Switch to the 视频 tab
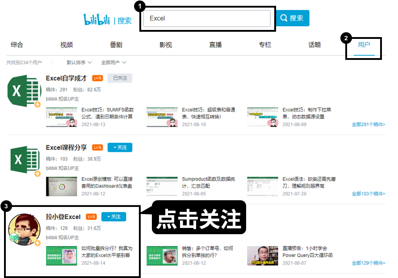Viewport: 398px width, 278px height. tap(67, 45)
